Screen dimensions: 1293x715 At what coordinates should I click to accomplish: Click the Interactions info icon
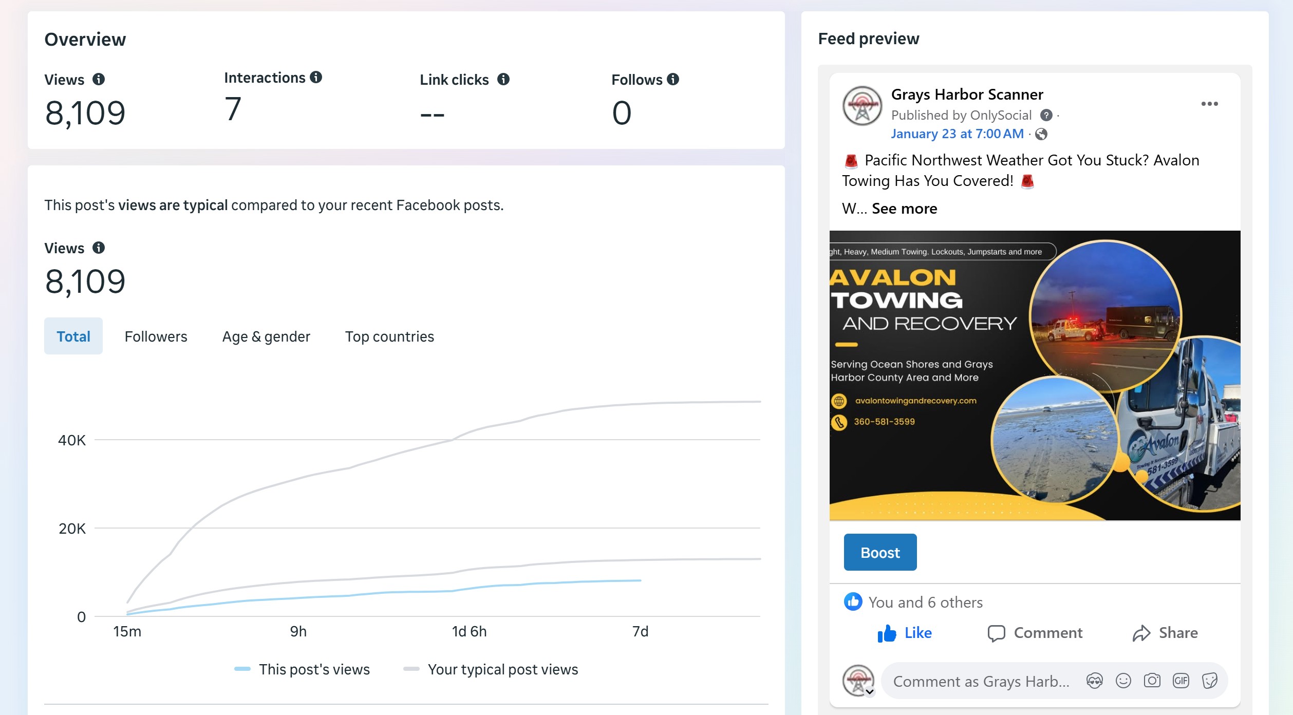point(316,78)
